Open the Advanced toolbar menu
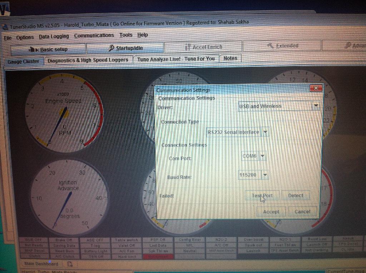This screenshot has height=273, width=366. tap(344, 45)
